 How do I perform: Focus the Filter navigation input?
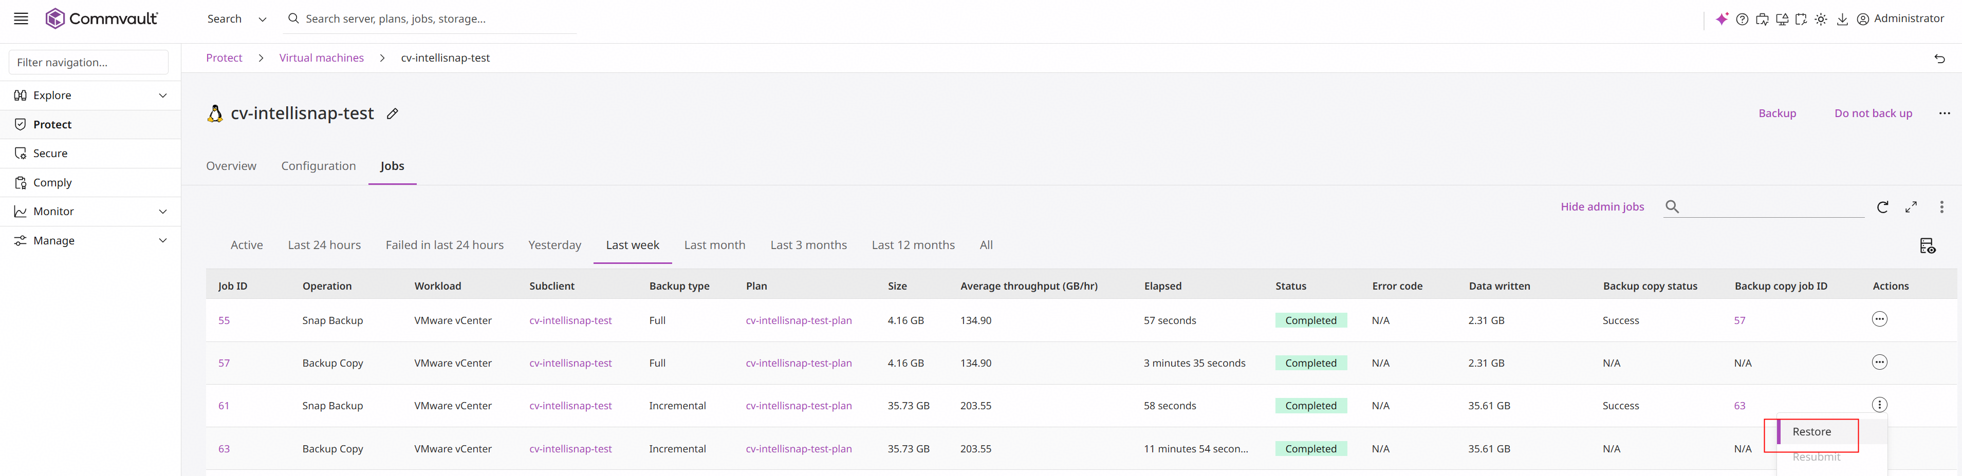coord(88,63)
